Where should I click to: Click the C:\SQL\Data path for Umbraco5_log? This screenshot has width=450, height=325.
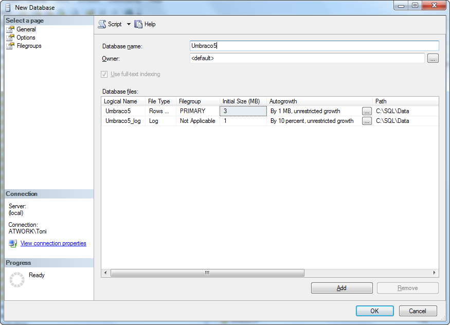(406, 121)
